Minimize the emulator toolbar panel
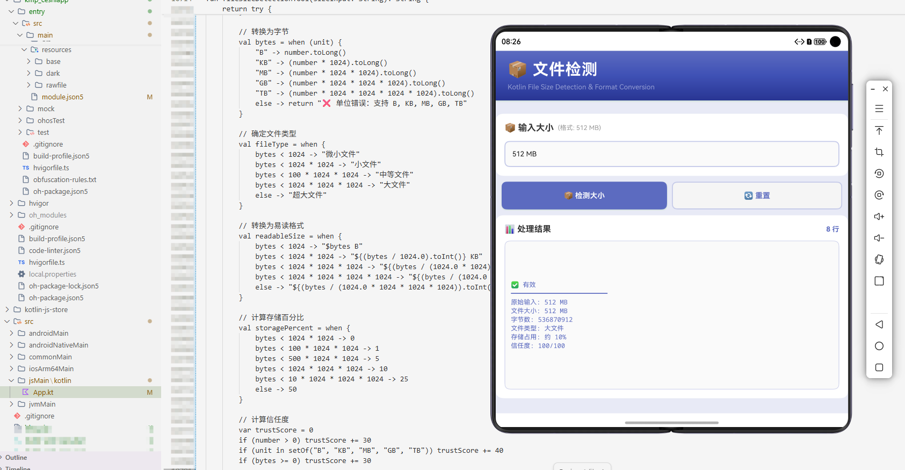Screen dimensions: 905x470 point(873,89)
